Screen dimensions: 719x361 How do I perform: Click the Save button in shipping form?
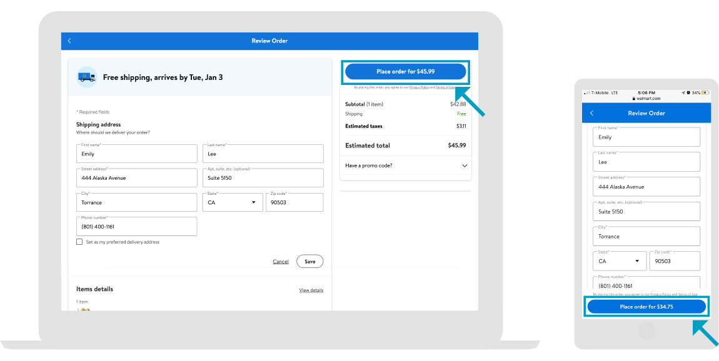(310, 262)
